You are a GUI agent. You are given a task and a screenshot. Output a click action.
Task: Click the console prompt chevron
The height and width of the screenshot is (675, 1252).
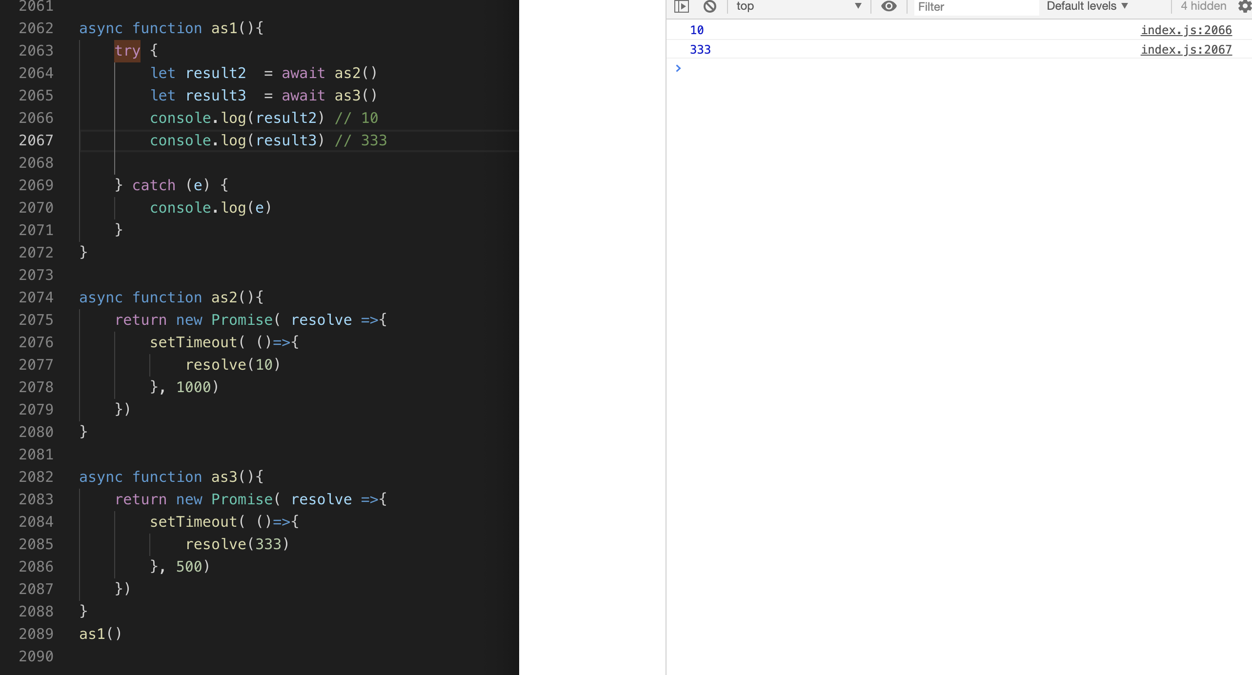[x=678, y=68]
